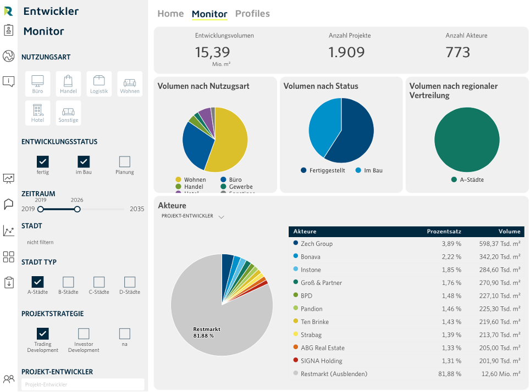Open the info speech bubble sidebar icon
This screenshot has height=392, width=530.
click(x=8, y=81)
